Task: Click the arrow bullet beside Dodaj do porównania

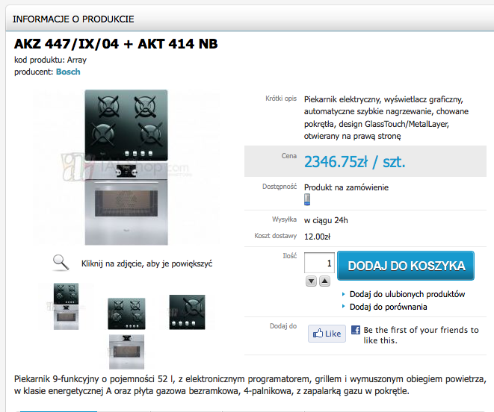Action: [x=343, y=306]
